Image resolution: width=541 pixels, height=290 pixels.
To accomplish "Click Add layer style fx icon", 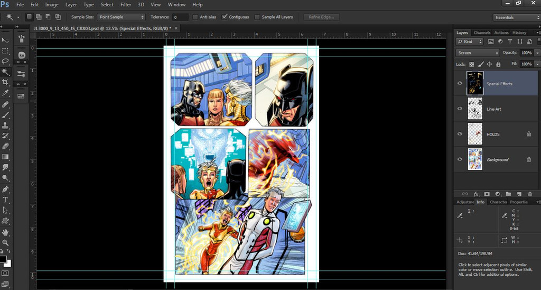I will click(x=476, y=194).
